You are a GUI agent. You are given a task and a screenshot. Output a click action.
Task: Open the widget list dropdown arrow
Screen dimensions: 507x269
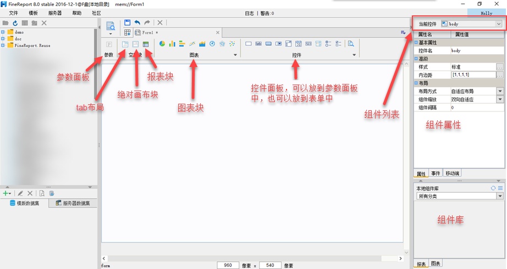(354, 55)
